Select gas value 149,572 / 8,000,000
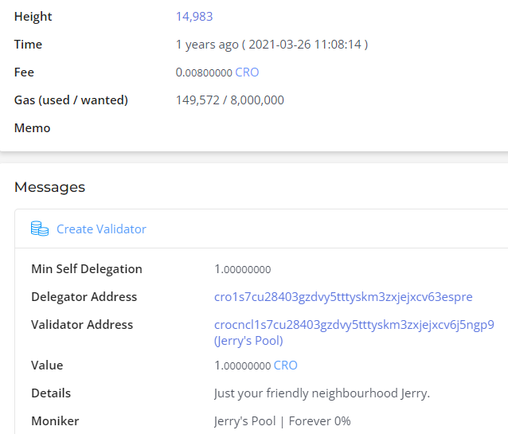This screenshot has width=508, height=434. coord(229,100)
